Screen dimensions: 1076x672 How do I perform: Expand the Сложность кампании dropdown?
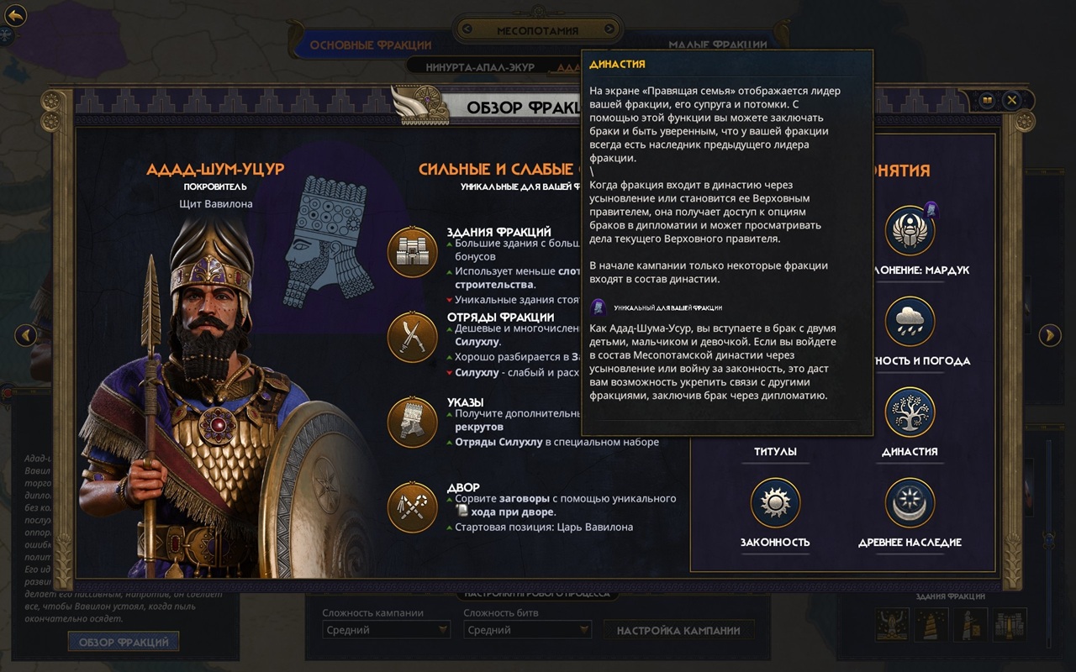pyautogui.click(x=388, y=630)
